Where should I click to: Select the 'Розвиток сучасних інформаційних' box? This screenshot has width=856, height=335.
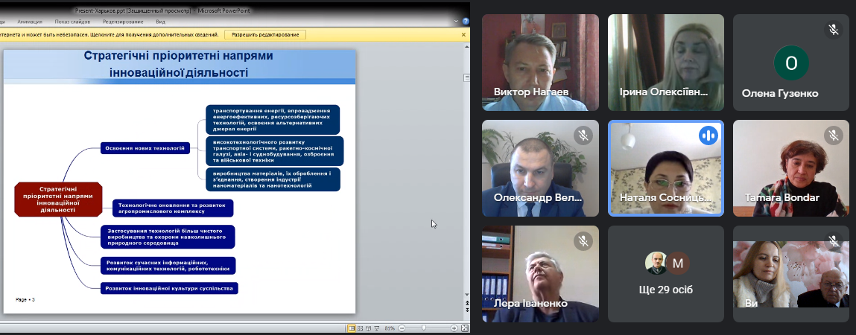click(168, 266)
